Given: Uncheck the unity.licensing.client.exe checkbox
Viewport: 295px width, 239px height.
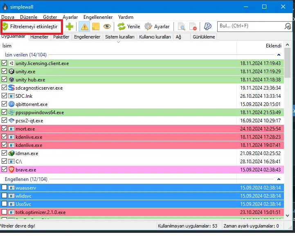Looking at the screenshot, I should click(x=4, y=63).
